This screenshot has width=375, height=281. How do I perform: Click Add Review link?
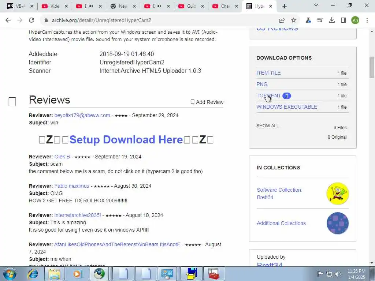pos(207,102)
